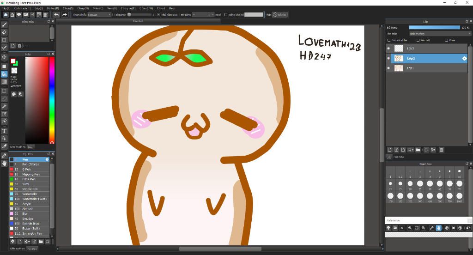Select the Sparkle Brush
Image resolution: width=473 pixels, height=255 pixels.
tap(29, 224)
